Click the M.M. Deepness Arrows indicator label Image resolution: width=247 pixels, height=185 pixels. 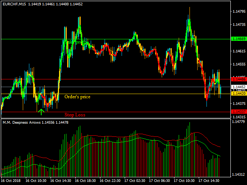click(22, 123)
